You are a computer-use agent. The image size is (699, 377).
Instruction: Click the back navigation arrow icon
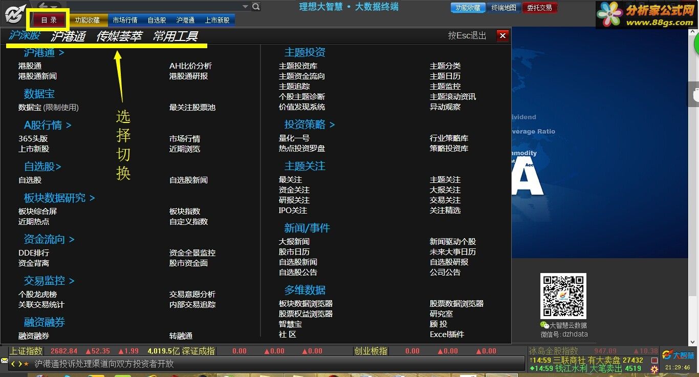43,6
